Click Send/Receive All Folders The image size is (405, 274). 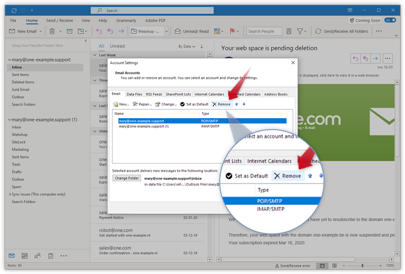click(x=343, y=32)
